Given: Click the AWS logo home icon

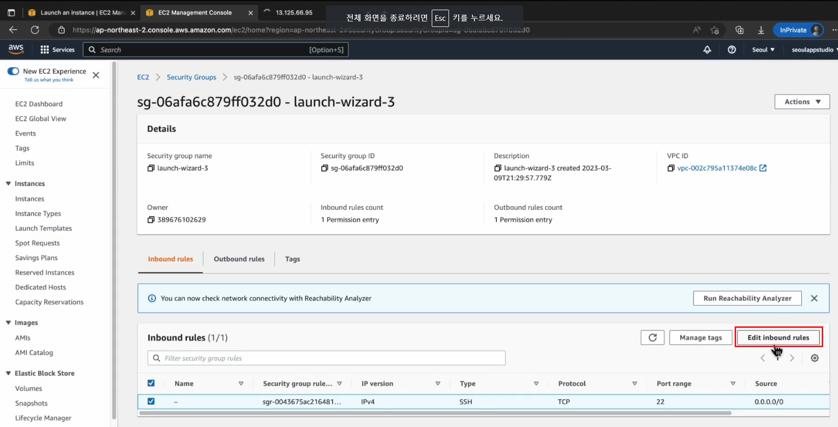Looking at the screenshot, I should point(16,49).
